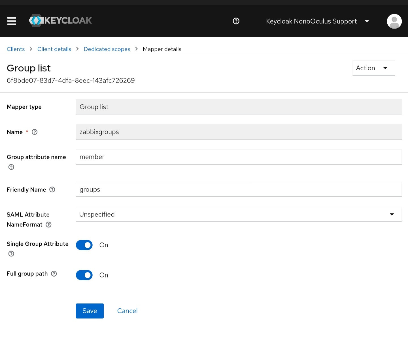
Task: Open the Keycloak NonoOculus Support realm dropdown
Action: point(317,21)
